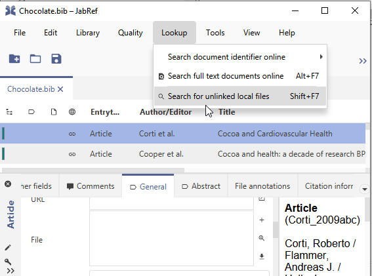Click the New library toolbar icon
The width and height of the screenshot is (372, 276).
pyautogui.click(x=14, y=59)
